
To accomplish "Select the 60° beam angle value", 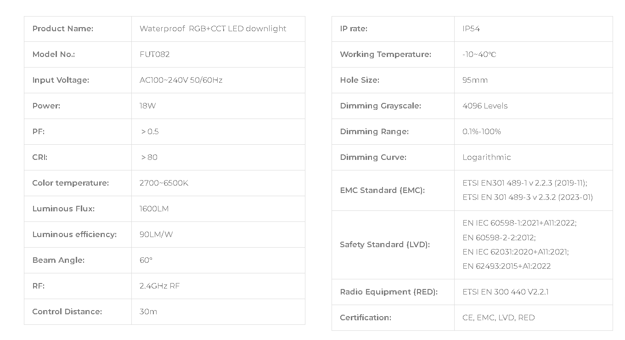I will 146,260.
